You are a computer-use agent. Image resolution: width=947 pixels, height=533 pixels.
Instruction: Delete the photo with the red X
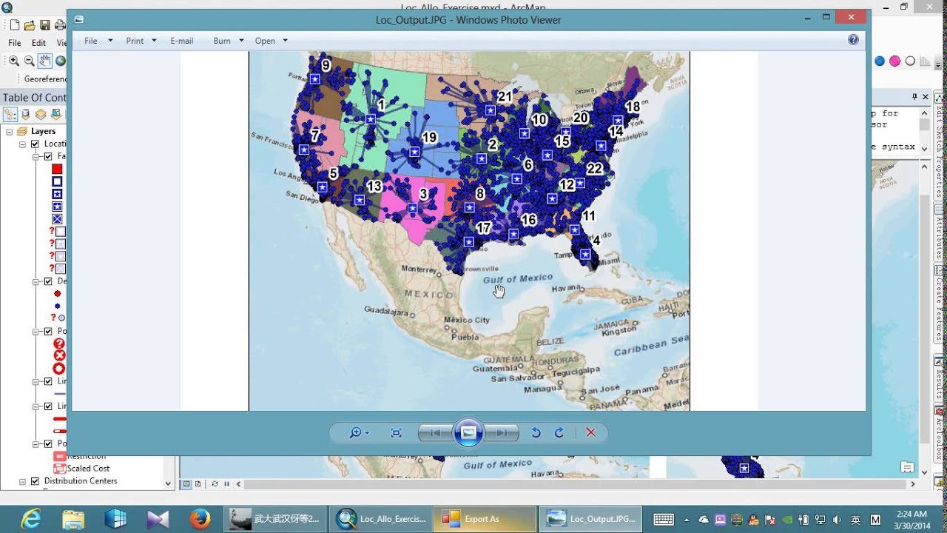pyautogui.click(x=590, y=433)
